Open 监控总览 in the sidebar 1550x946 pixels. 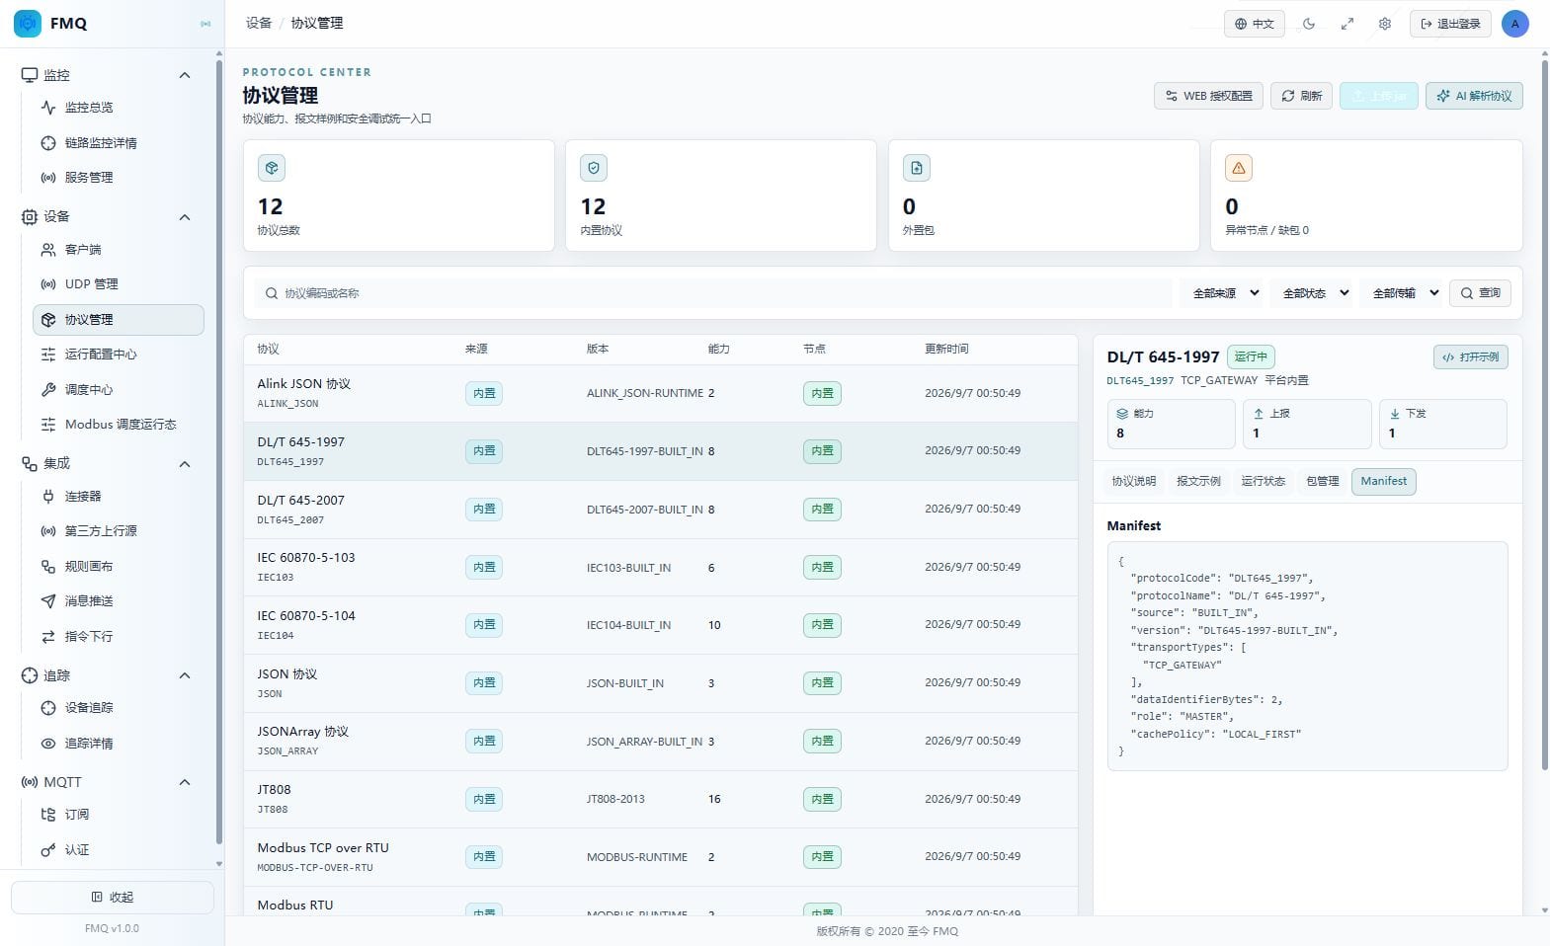coord(118,108)
